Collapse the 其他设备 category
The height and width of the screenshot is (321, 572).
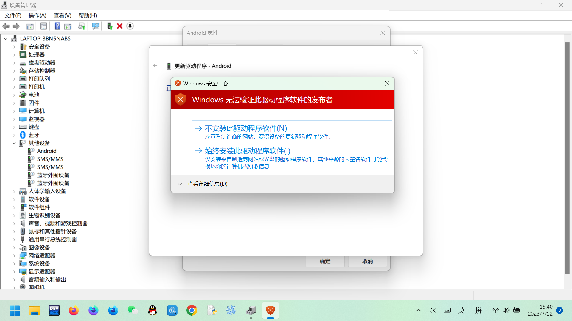14,143
